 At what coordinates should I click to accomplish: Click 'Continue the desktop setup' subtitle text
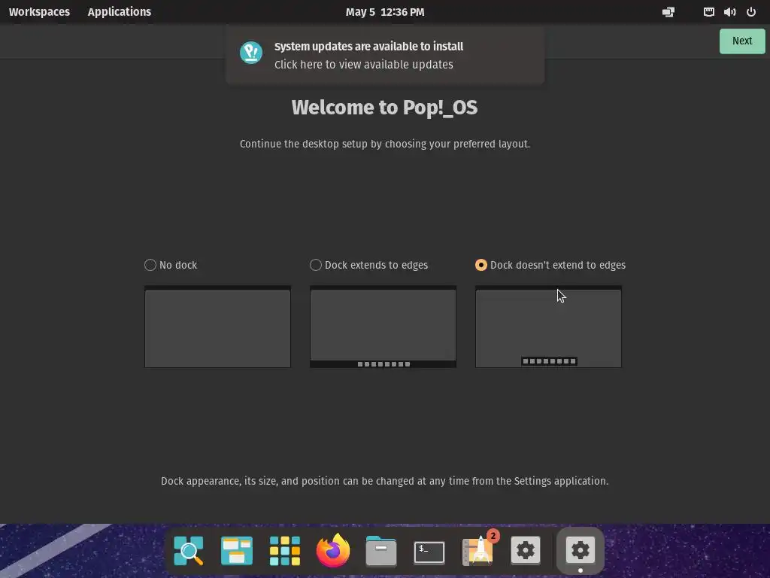[385, 144]
